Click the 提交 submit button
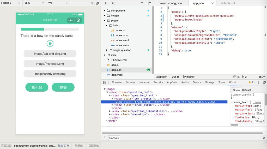The width and height of the screenshot is (267, 149). click(x=63, y=87)
